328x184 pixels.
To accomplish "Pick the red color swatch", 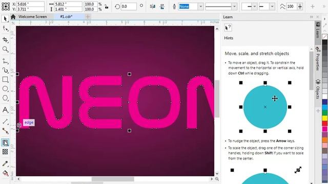I will point(325,124).
